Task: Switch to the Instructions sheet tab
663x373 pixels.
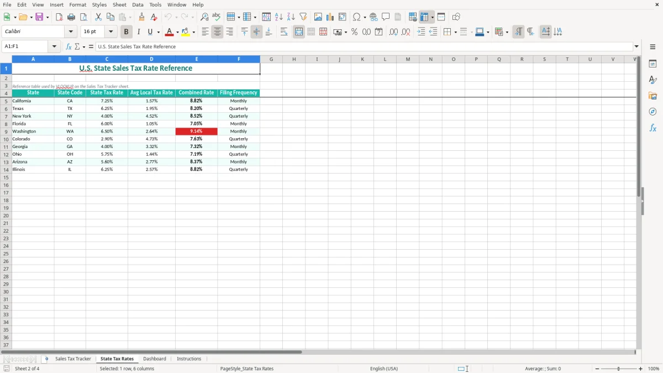Action: tap(189, 359)
